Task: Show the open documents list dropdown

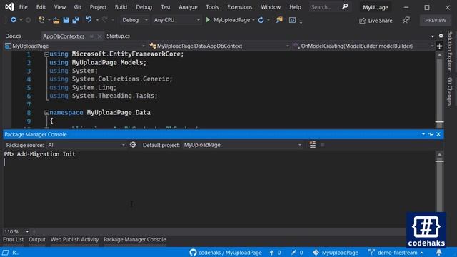Action: point(433,36)
